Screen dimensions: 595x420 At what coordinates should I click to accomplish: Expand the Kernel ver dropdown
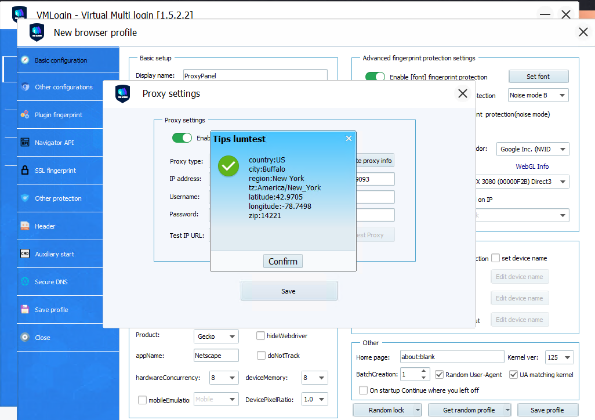559,357
